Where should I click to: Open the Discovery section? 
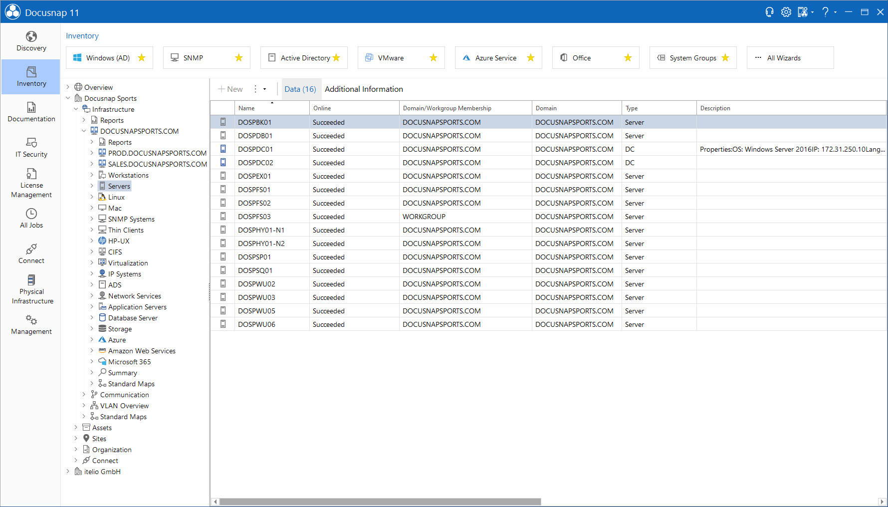pos(31,41)
